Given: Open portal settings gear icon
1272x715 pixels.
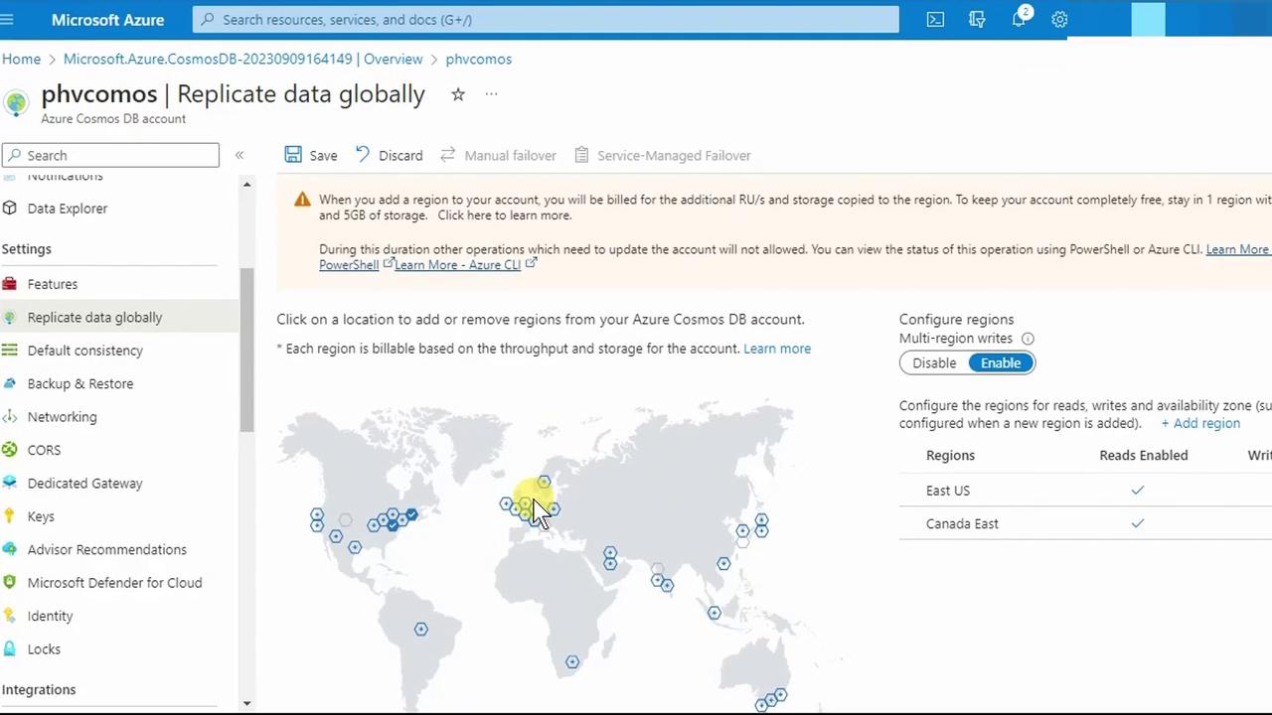Looking at the screenshot, I should click(x=1059, y=19).
